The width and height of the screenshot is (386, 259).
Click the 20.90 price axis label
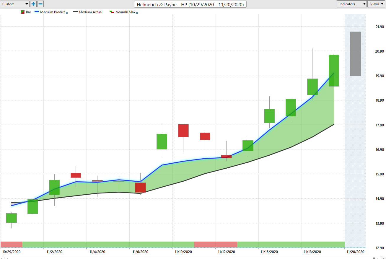(380, 51)
